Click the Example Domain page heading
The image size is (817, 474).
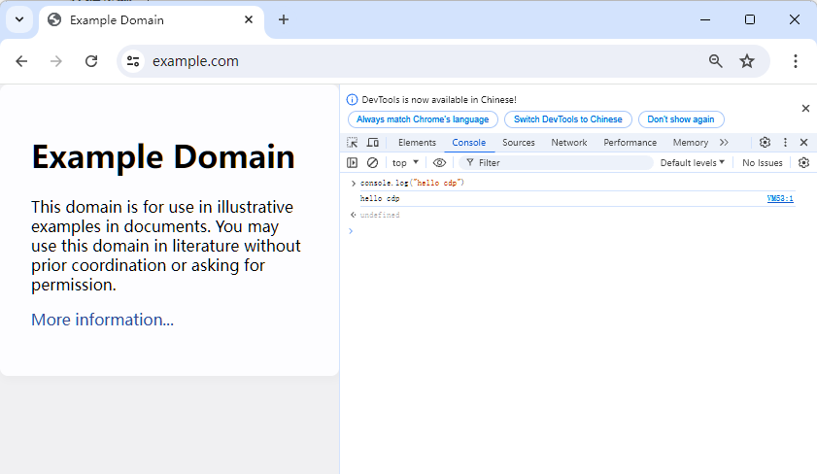click(163, 156)
